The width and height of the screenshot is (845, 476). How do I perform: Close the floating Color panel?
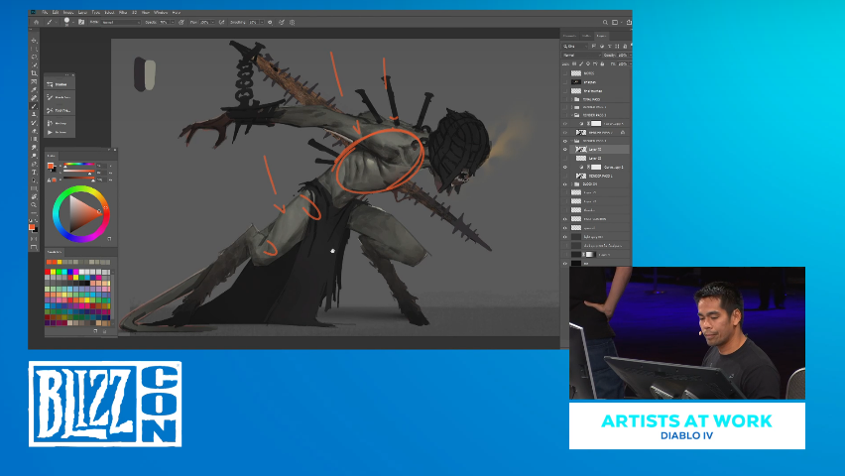(x=115, y=150)
